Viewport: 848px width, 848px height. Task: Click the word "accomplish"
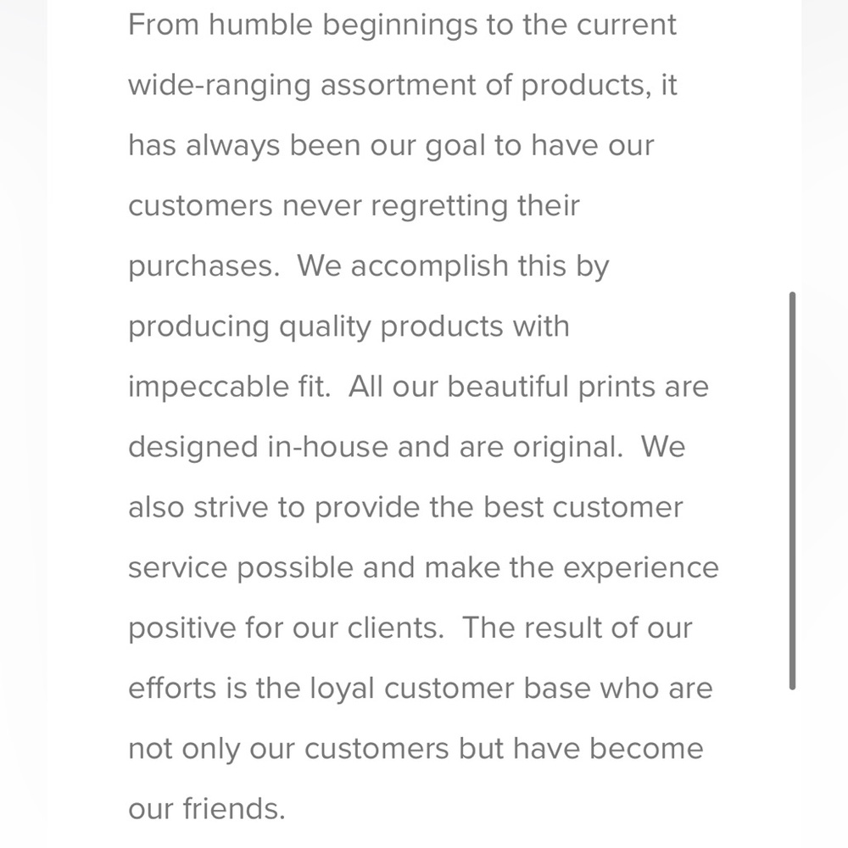(416, 267)
